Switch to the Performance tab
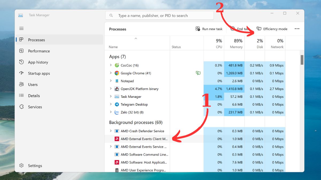The height and width of the screenshot is (180, 321). click(39, 51)
